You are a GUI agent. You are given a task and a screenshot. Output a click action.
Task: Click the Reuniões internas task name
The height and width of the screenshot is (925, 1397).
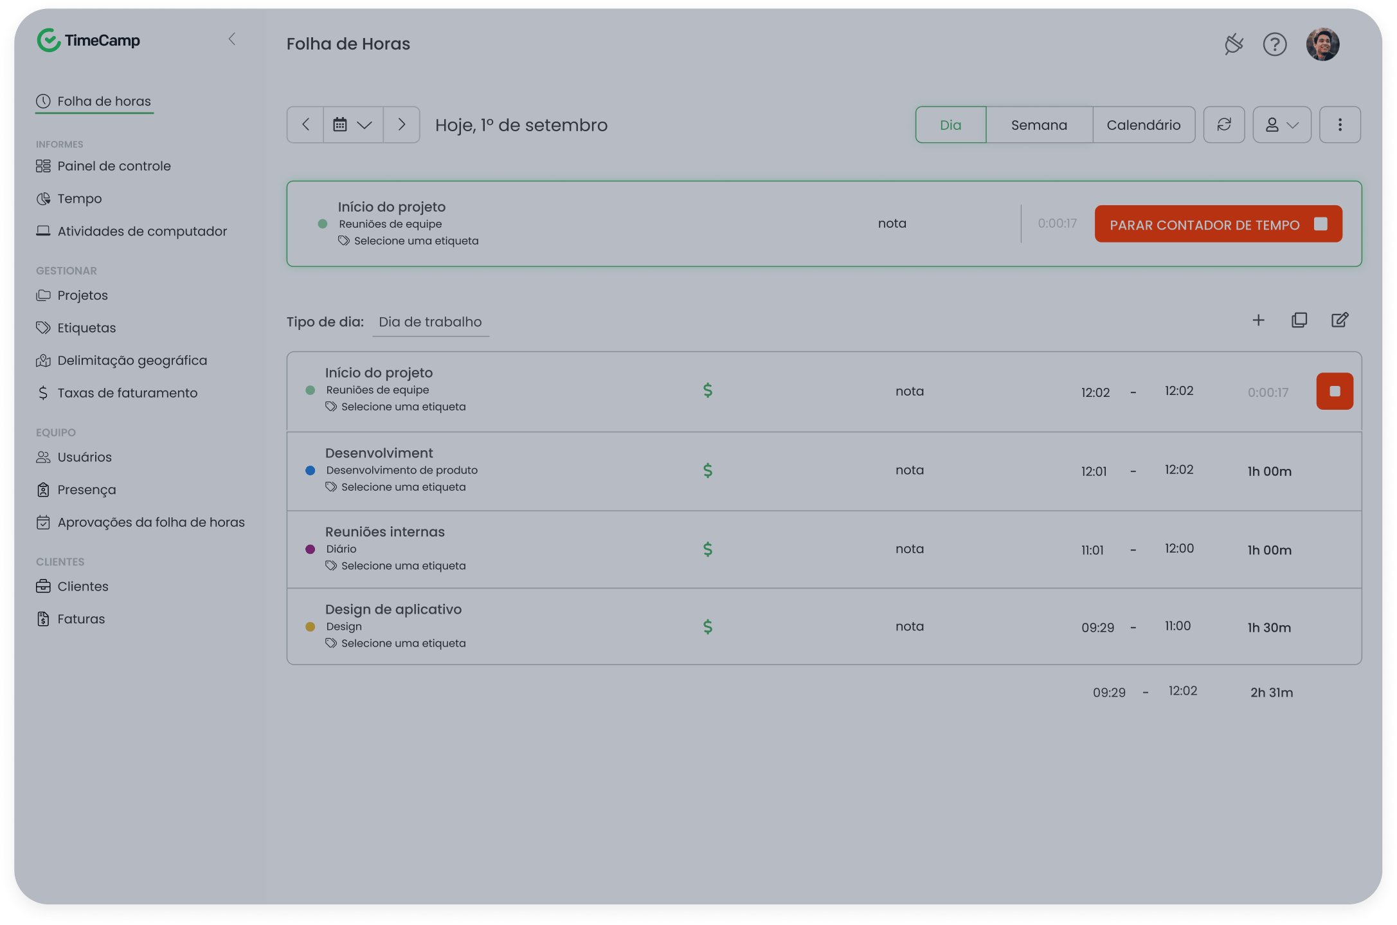(x=385, y=532)
